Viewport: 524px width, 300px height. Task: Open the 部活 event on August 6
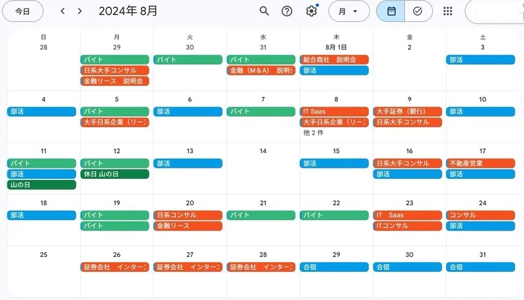point(188,111)
